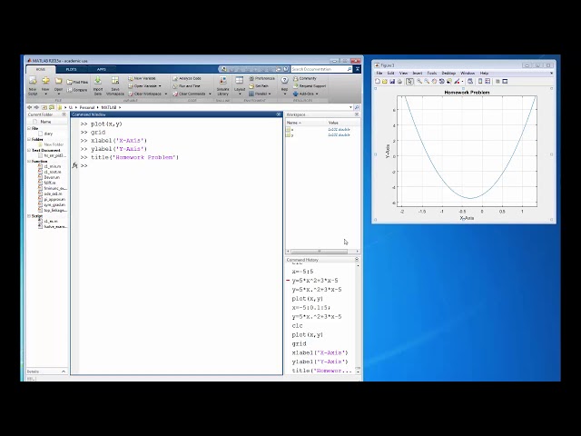Screen dimensions: 581x436
Task: Collapse the Folder group in Current Folder
Action: coord(29,139)
